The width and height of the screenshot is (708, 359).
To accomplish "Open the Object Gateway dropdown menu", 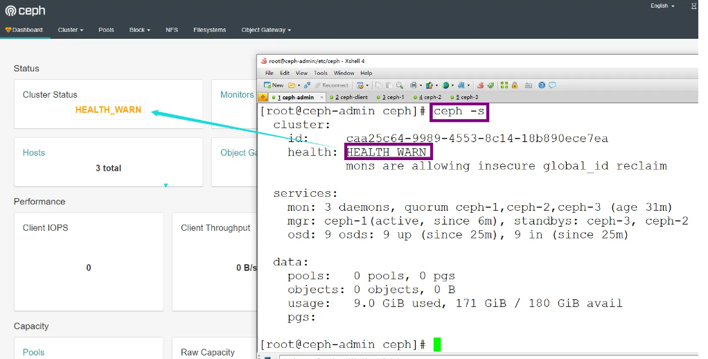I will pos(266,30).
